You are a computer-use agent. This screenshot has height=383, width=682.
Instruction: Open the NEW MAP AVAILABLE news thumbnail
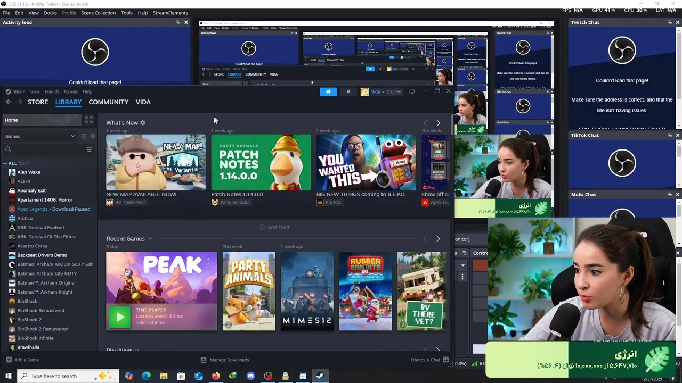[156, 162]
